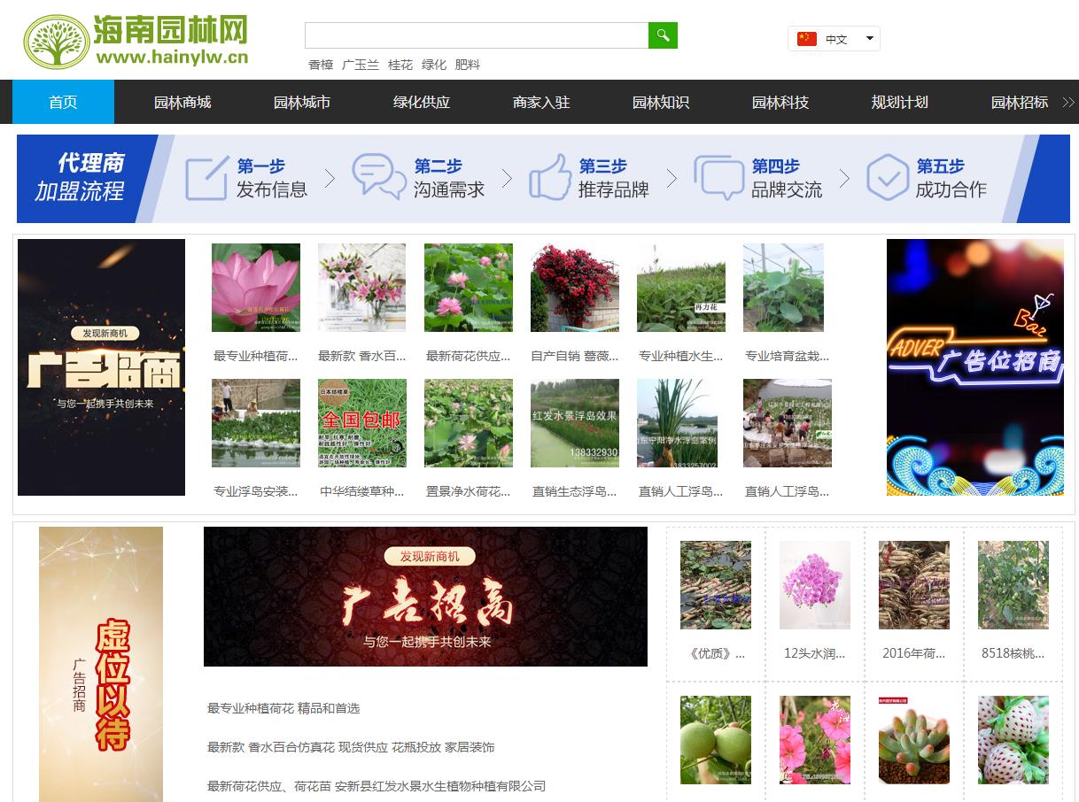The image size is (1079, 802).
Task: Open the 规划计划 navigation item
Action: click(898, 102)
